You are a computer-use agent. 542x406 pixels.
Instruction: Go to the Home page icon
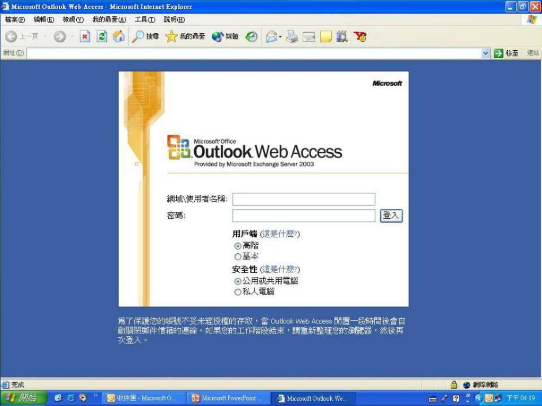click(119, 36)
